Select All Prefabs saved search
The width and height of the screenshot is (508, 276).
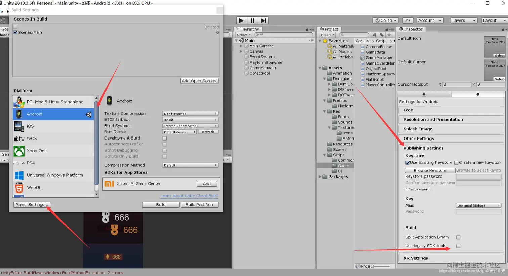tap(340, 57)
